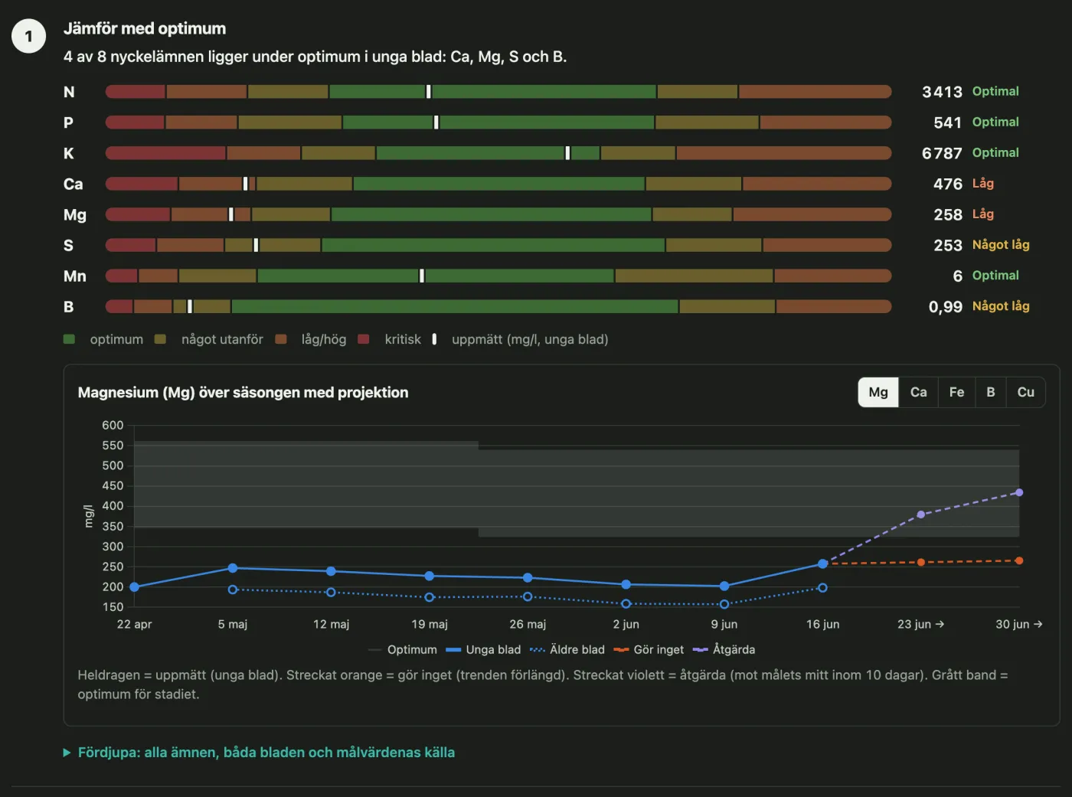Select the Unga blad data point at 5 maj
Screen dimensions: 1072x797
233,568
